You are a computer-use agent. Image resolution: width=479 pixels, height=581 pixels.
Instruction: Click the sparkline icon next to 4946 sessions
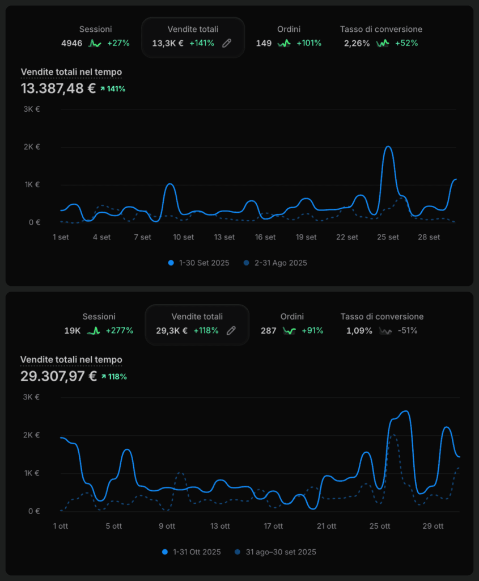coord(95,43)
